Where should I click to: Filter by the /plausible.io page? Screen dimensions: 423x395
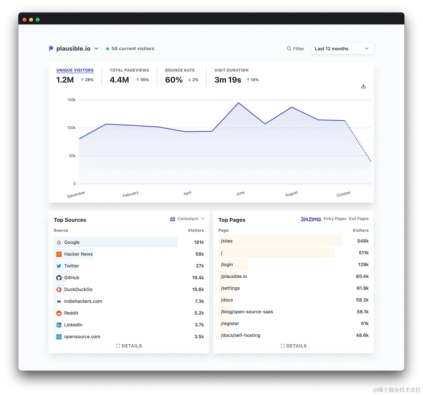point(234,276)
